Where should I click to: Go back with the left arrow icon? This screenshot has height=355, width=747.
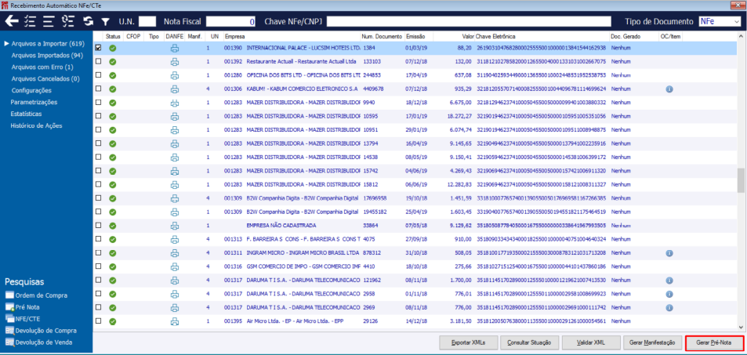pyautogui.click(x=12, y=21)
